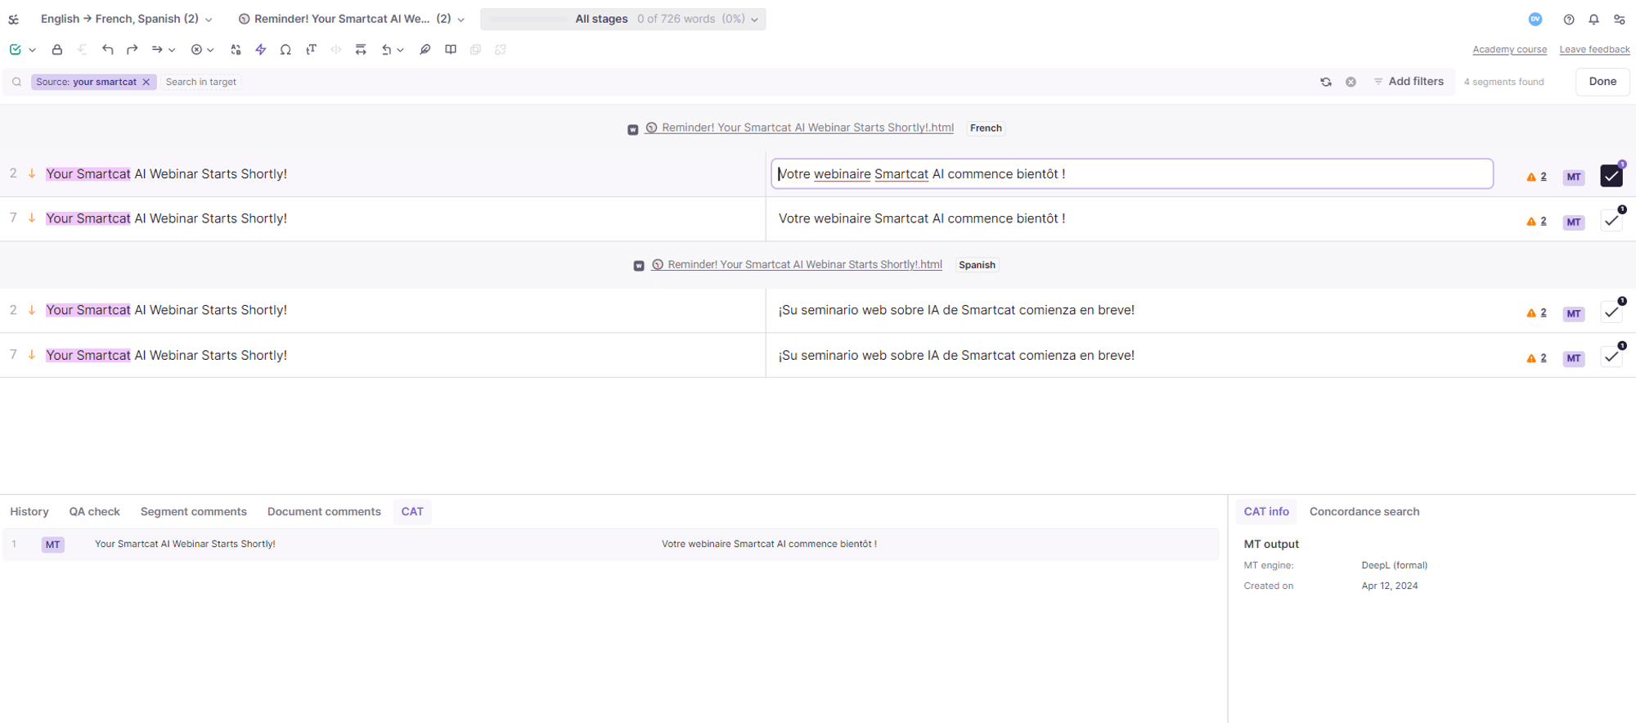The image size is (1636, 723).
Task: Click the Search in target field
Action: coord(201,82)
